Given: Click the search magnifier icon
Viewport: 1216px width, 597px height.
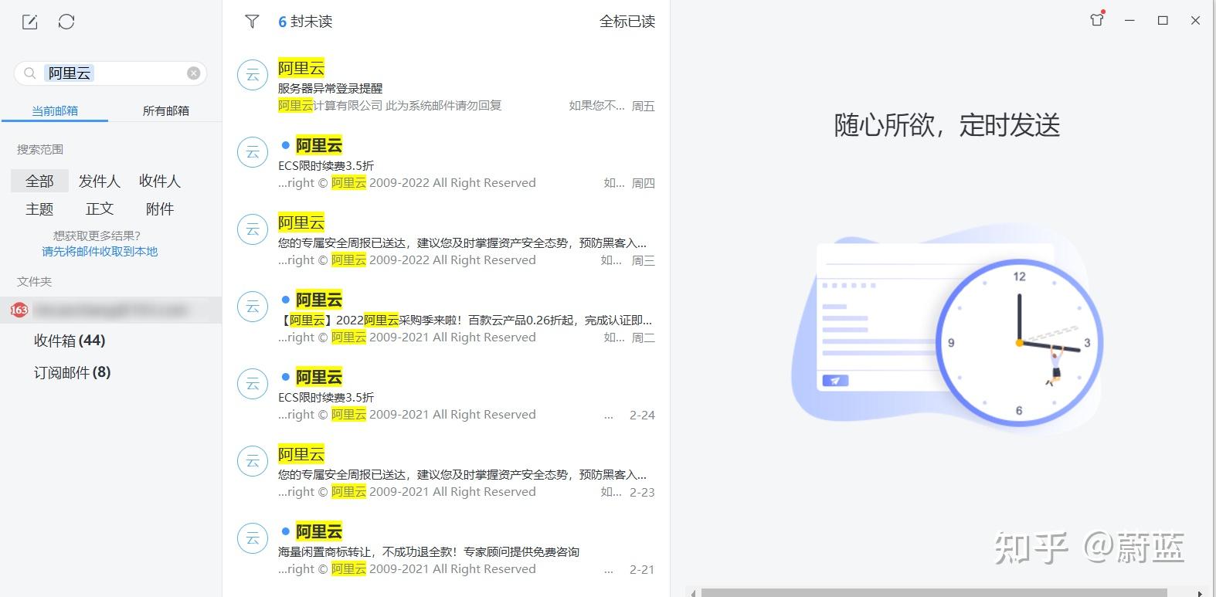Looking at the screenshot, I should tap(30, 73).
